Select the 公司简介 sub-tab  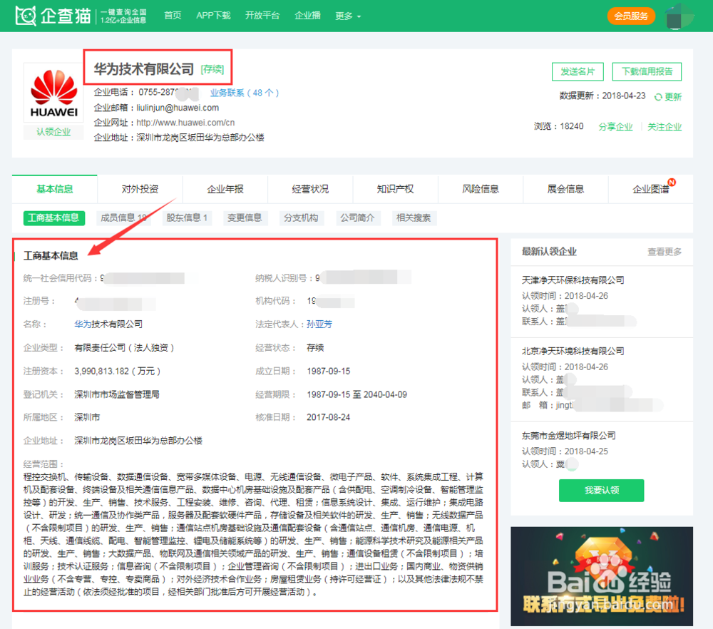357,218
